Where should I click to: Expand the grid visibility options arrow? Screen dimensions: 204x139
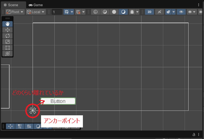(x=72, y=12)
